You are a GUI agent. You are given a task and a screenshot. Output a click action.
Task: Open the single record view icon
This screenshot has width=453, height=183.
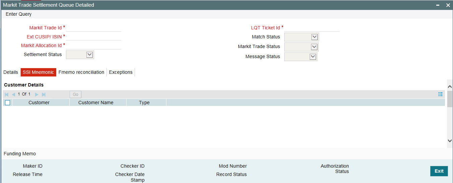tap(440, 95)
